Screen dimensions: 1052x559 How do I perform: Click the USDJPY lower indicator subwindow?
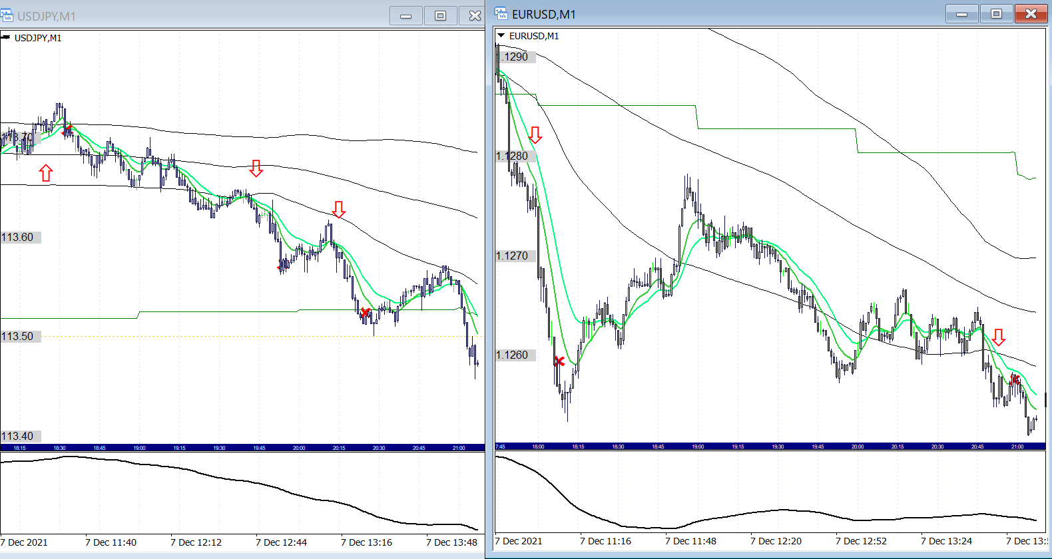tap(242, 493)
